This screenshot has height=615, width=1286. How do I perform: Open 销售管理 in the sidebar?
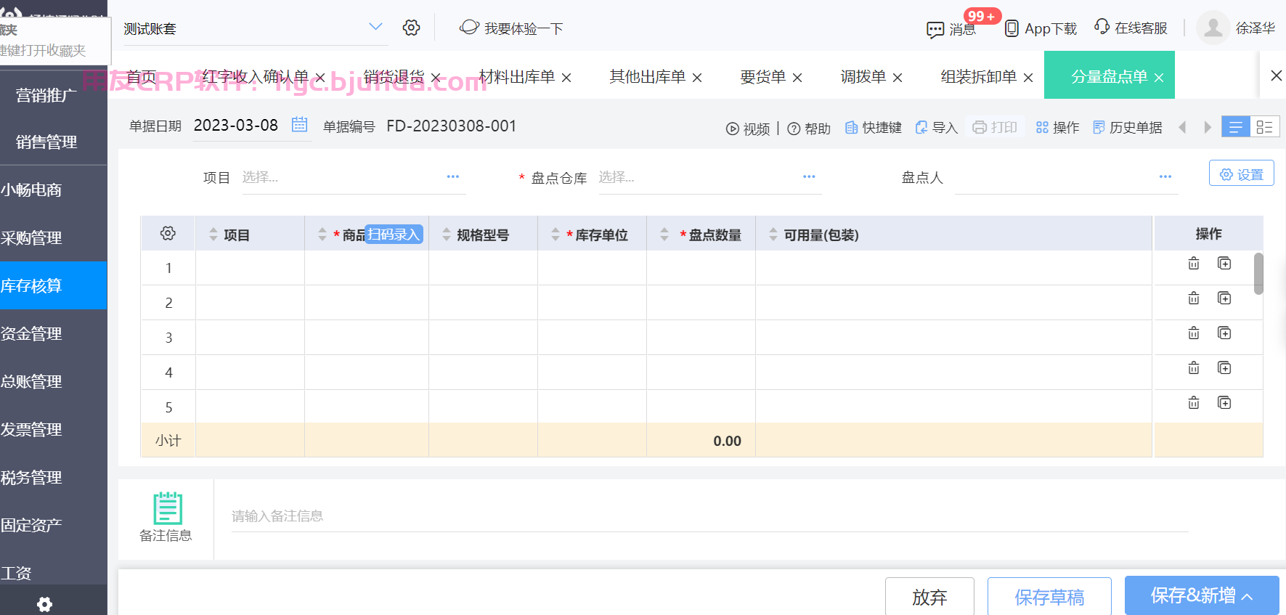(x=46, y=142)
